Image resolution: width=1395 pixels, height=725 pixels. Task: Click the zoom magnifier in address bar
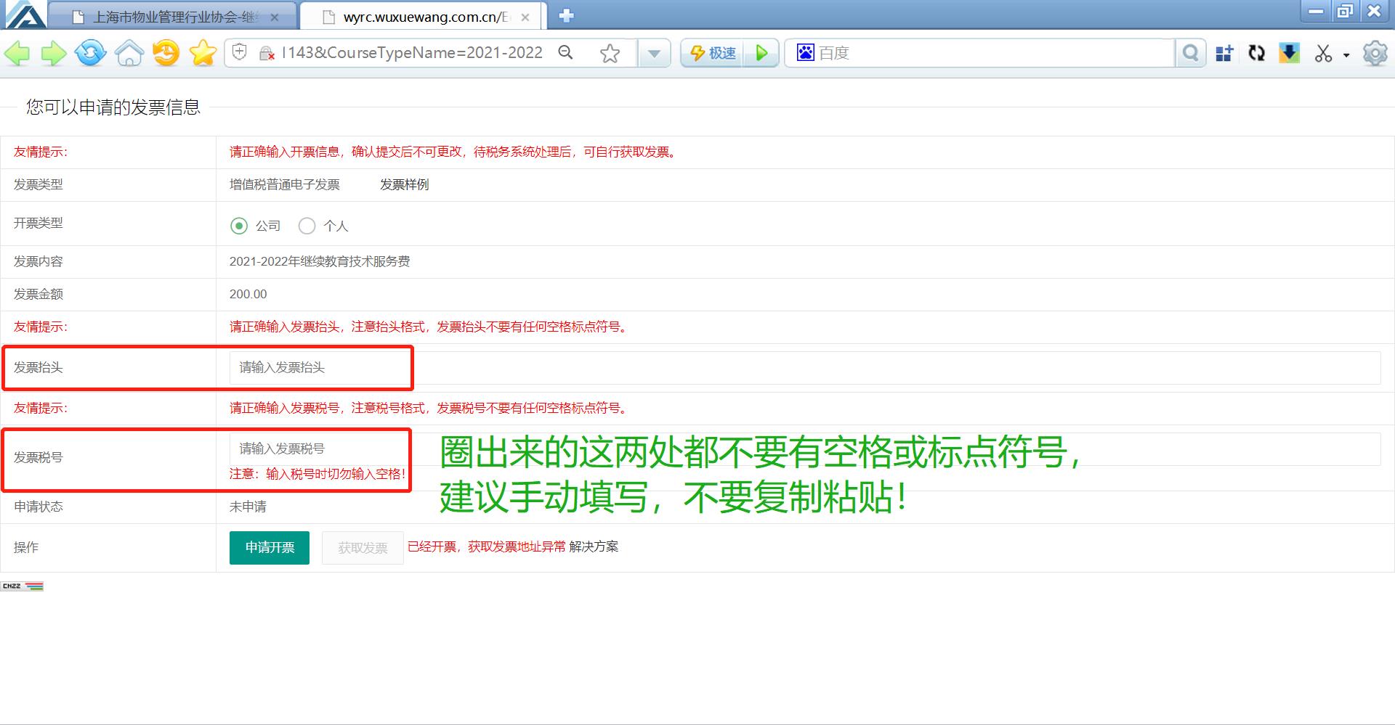tap(565, 53)
